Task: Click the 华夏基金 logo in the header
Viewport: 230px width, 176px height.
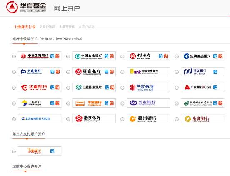Action: 26,7
